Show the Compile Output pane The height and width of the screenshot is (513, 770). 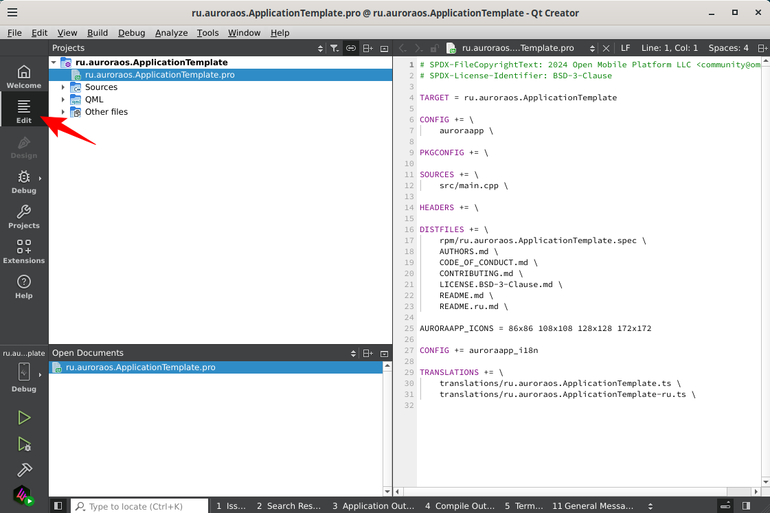click(460, 506)
